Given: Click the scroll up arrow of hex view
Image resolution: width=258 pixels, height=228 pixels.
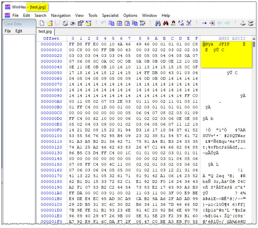Looking at the screenshot, I should pyautogui.click(x=254, y=39).
